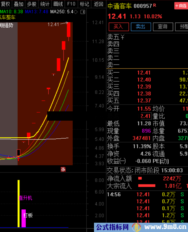The height and width of the screenshot is (232, 188).
Task: Click the ¥ symbol beside 卖五
Action: pyautogui.click(x=123, y=37)
